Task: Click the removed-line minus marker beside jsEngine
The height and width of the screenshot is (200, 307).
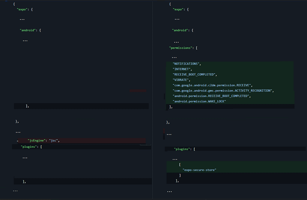Action: [x=18, y=141]
